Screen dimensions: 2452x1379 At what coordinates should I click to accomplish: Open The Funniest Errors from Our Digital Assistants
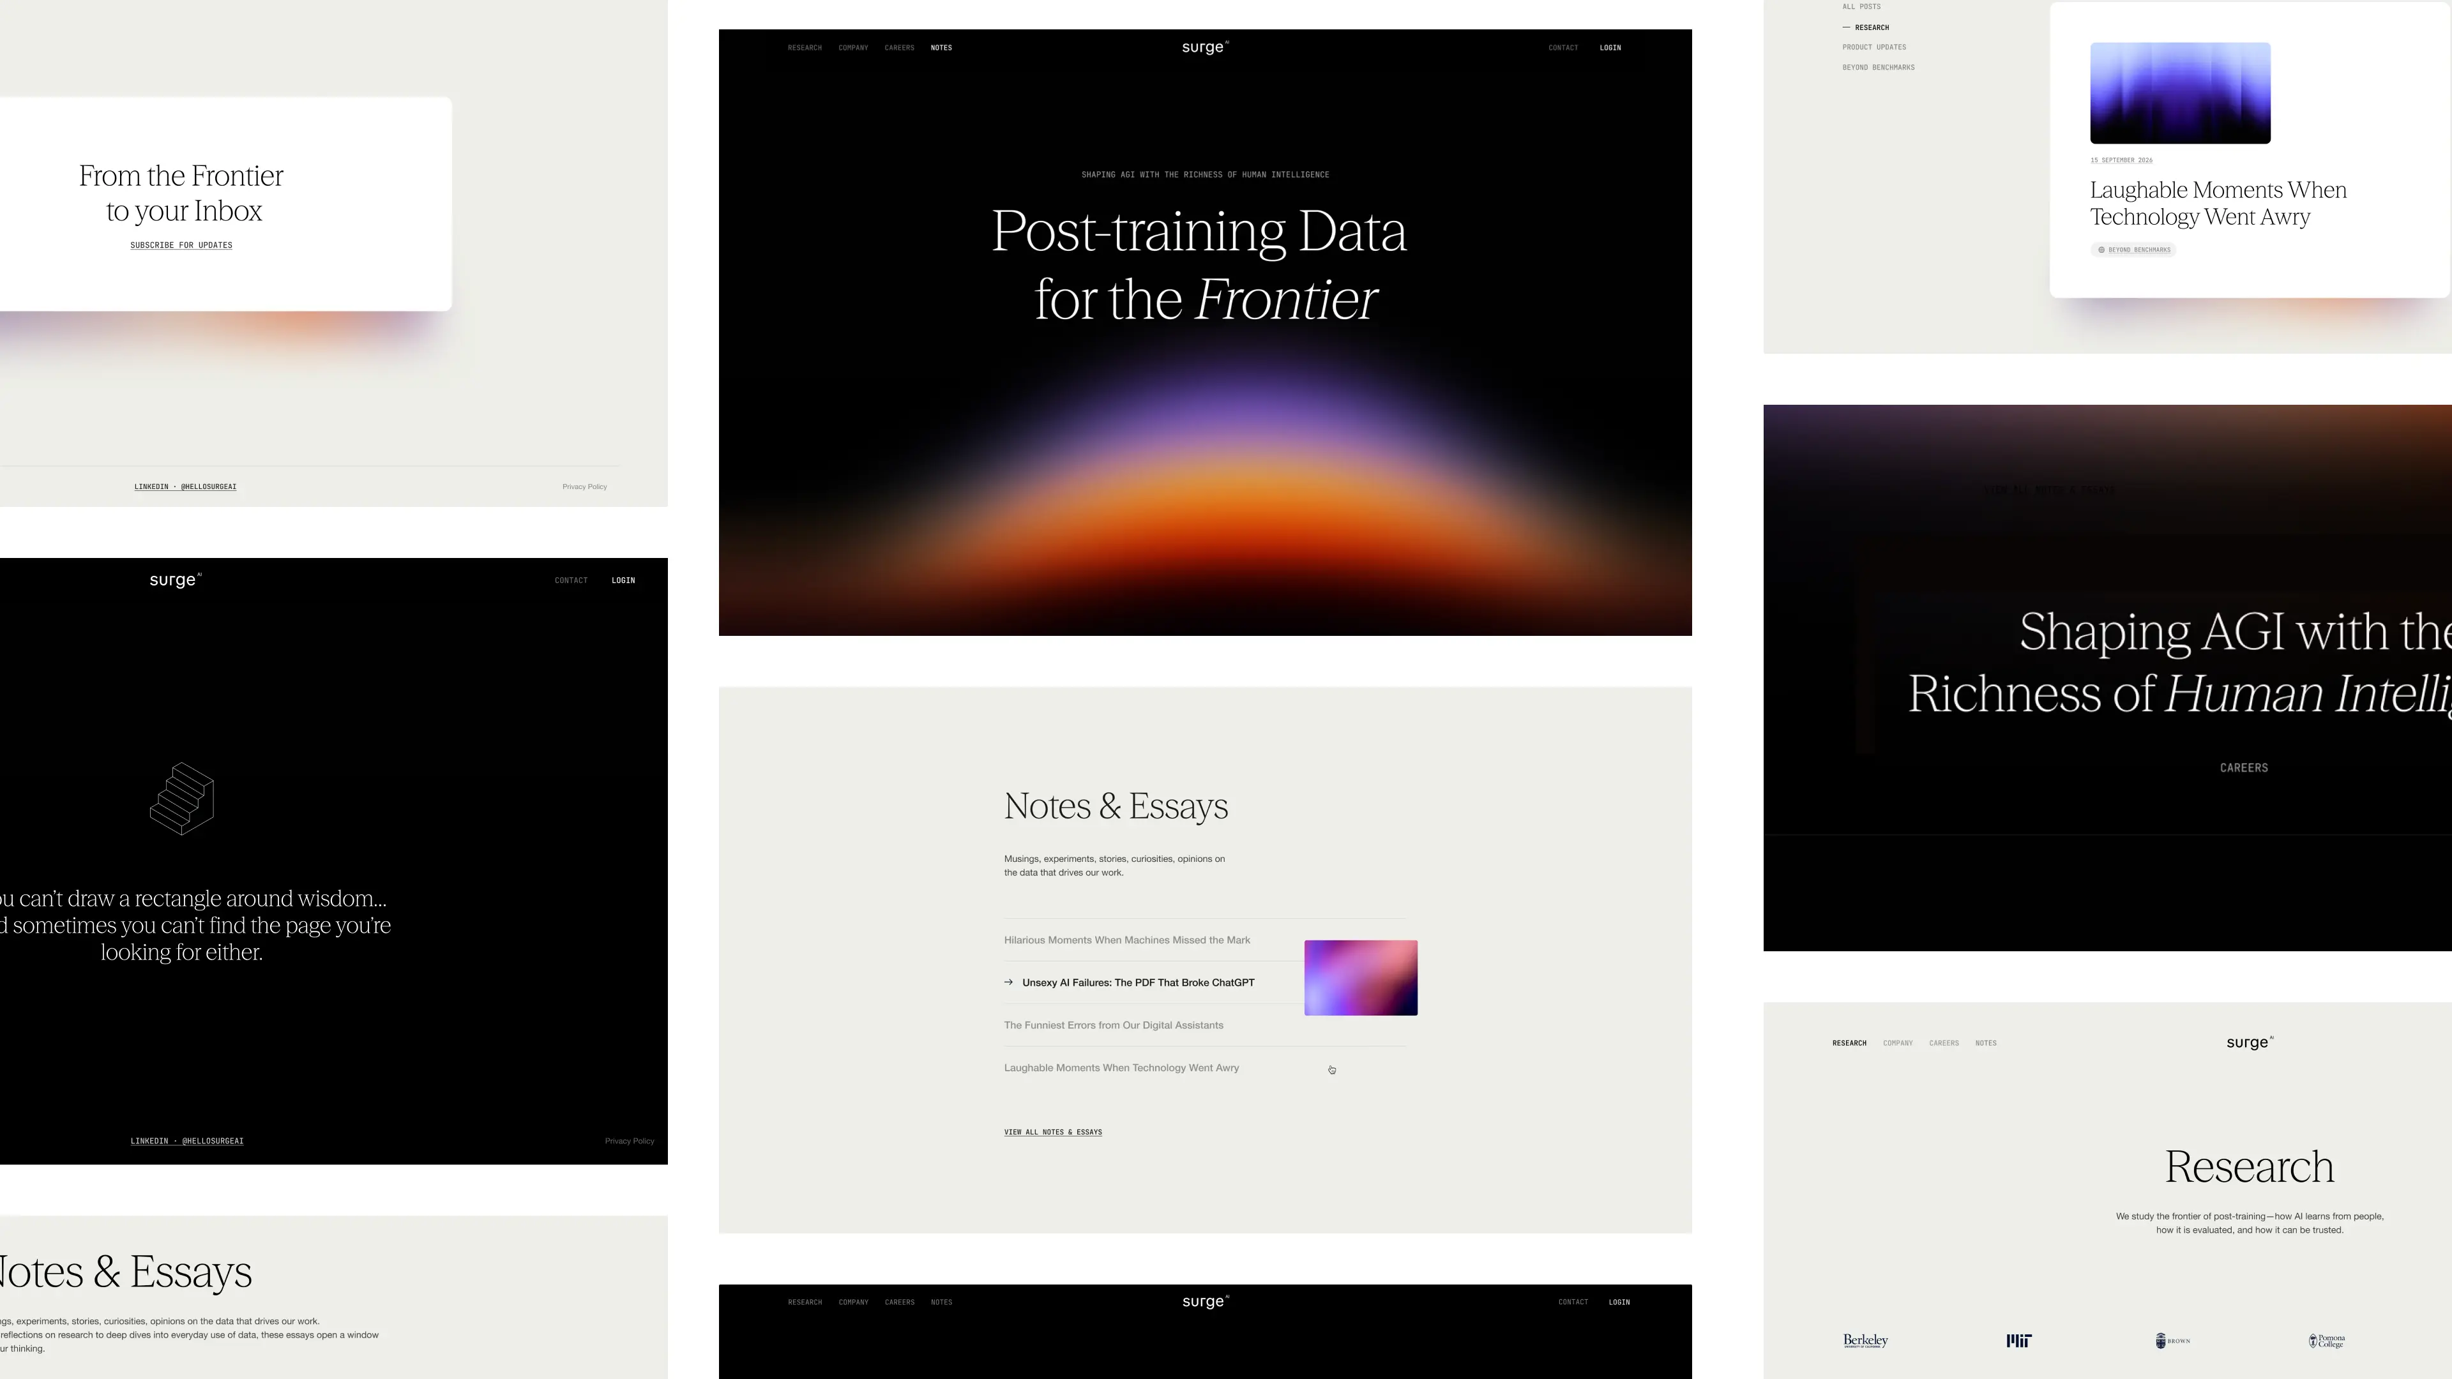[1113, 1025]
